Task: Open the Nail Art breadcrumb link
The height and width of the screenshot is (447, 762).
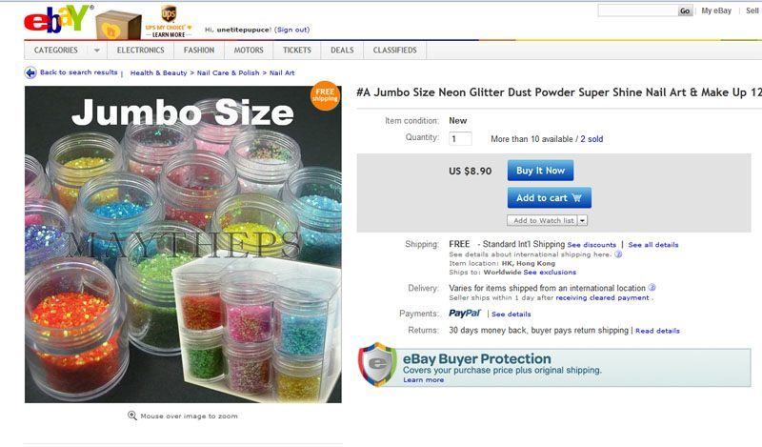Action: 282,73
